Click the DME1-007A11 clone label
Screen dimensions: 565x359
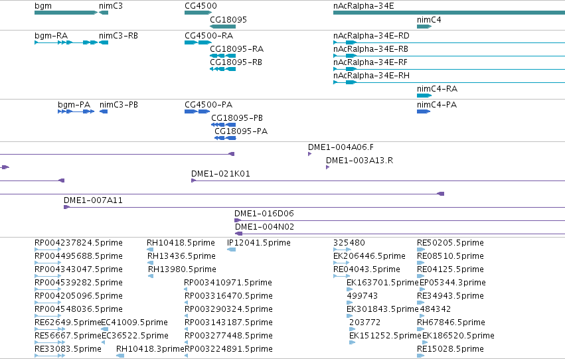(x=93, y=200)
